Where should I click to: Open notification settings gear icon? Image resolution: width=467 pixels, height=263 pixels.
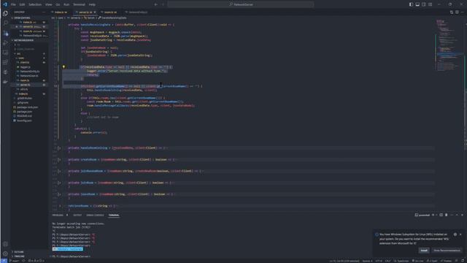pyautogui.click(x=455, y=235)
